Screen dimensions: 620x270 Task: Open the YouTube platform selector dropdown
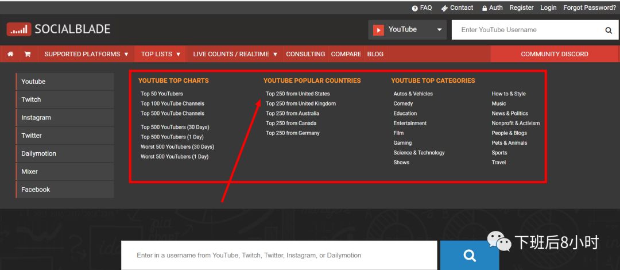(x=408, y=30)
